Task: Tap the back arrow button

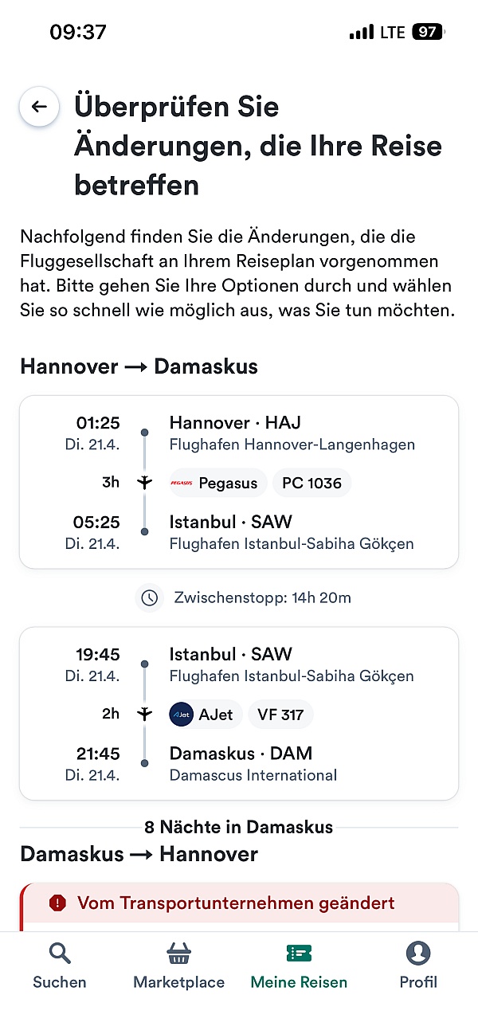Action: click(x=39, y=107)
